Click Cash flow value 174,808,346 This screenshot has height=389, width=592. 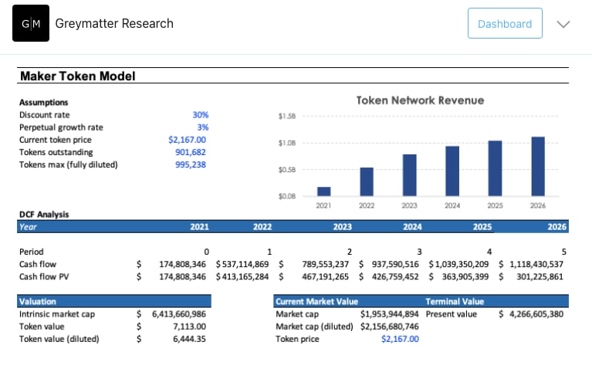pos(182,265)
